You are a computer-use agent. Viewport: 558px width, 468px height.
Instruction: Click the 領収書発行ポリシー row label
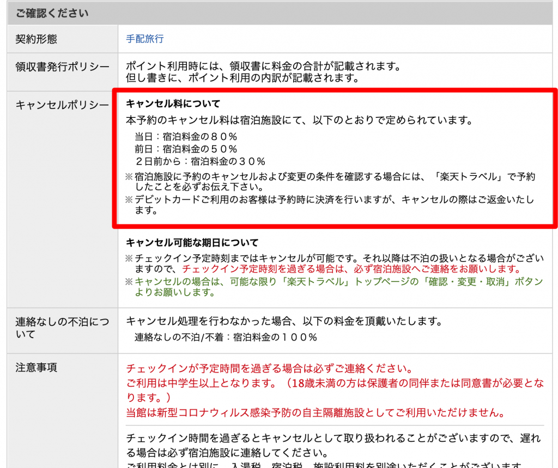(62, 67)
